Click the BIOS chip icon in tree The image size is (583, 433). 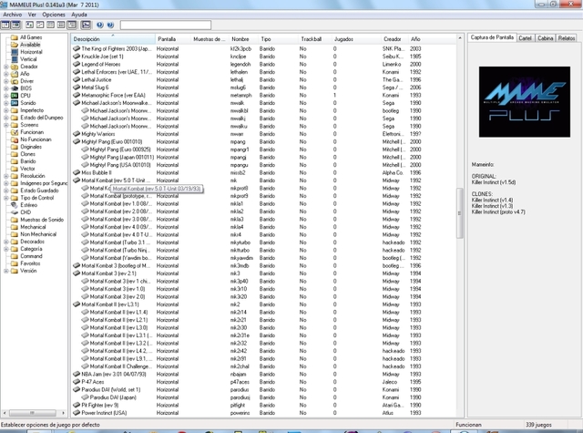[x=15, y=88]
